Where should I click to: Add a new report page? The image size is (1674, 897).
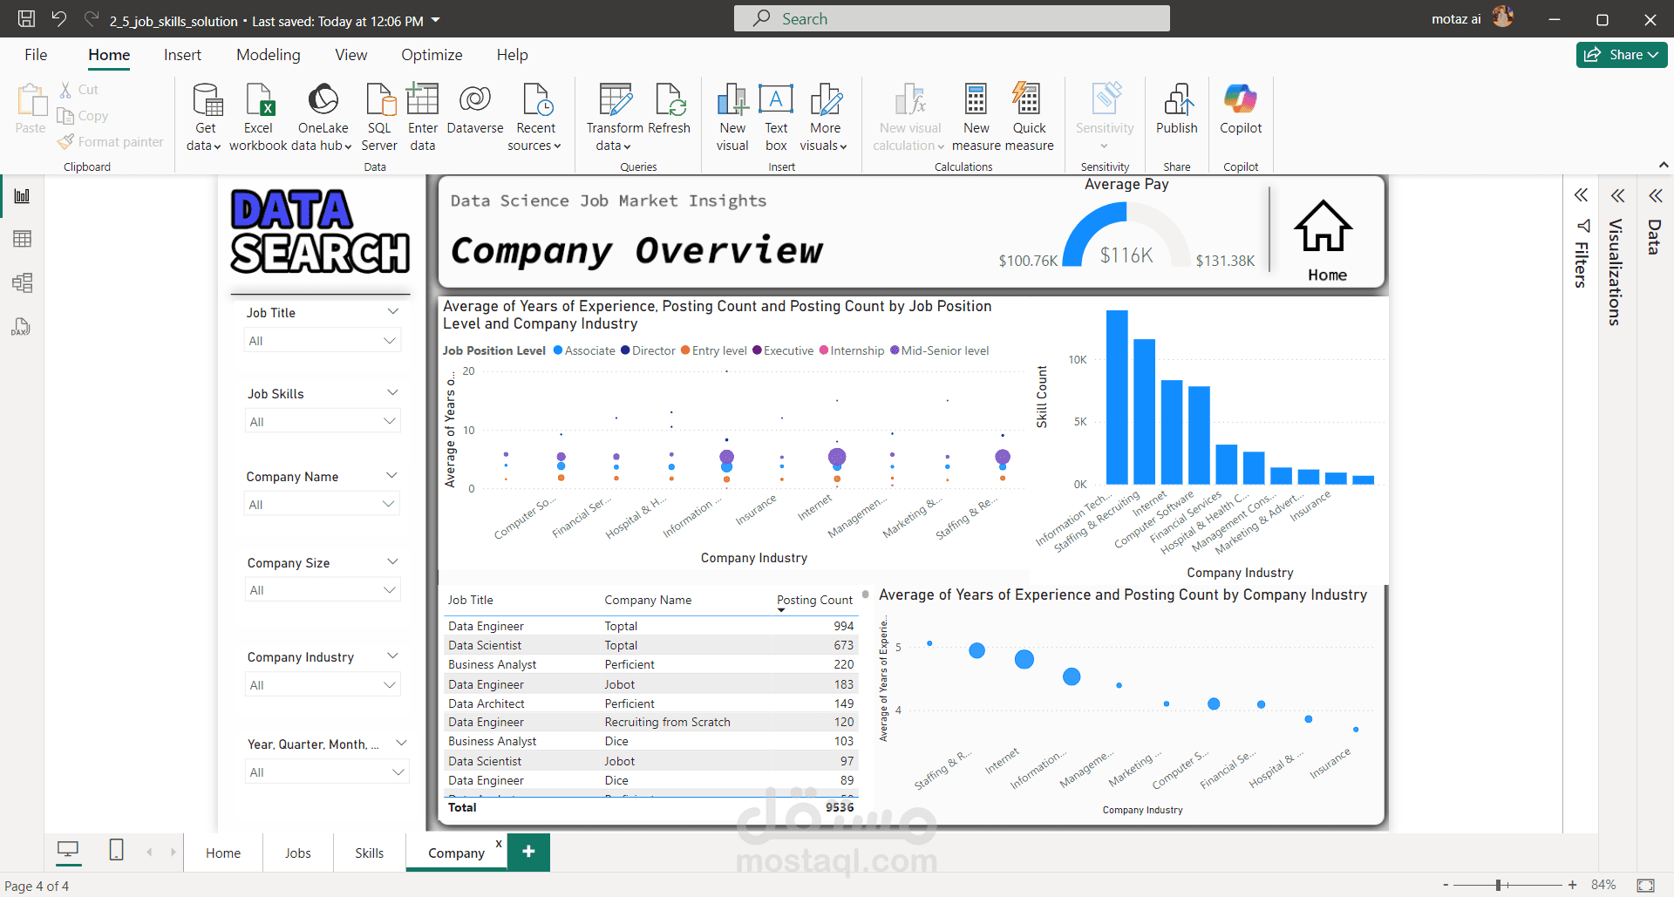tap(528, 852)
